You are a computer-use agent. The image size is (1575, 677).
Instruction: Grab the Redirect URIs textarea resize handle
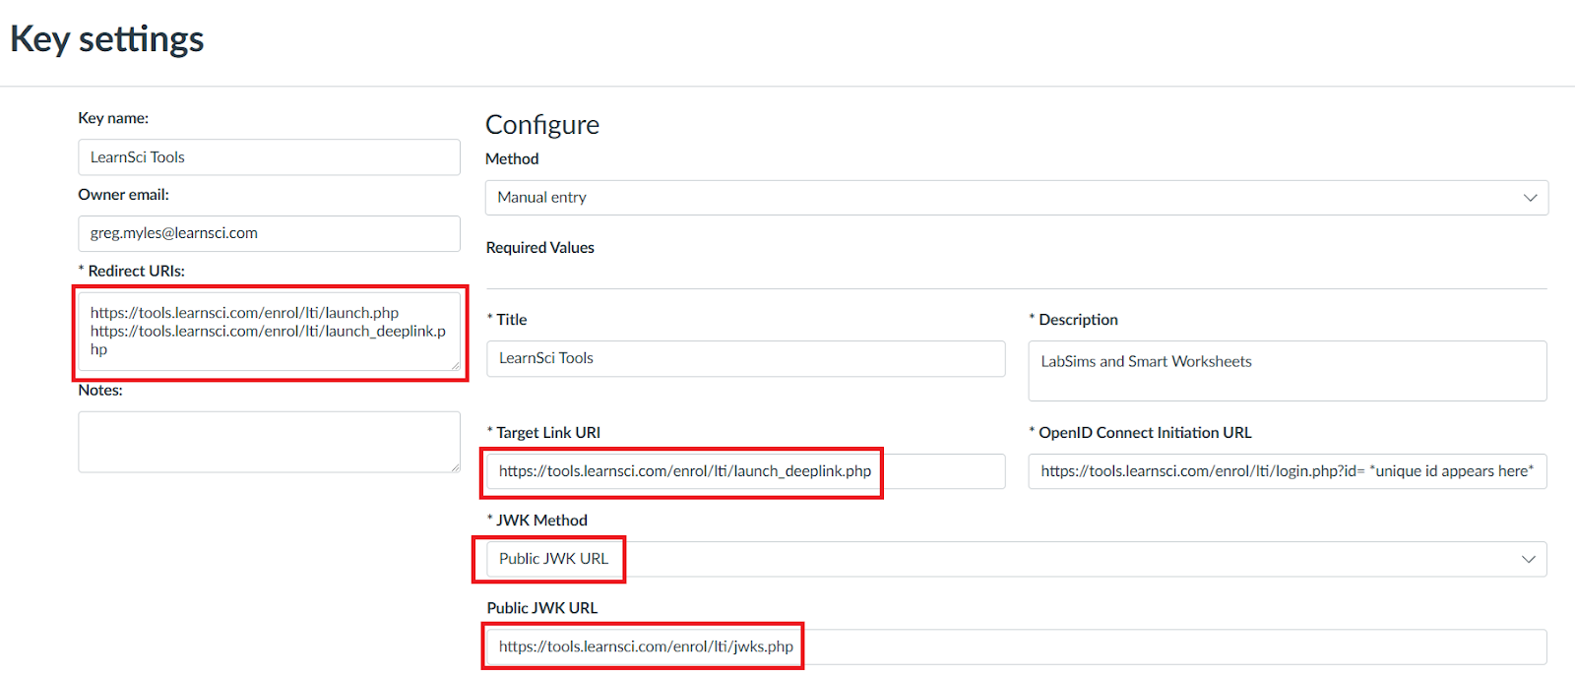pyautogui.click(x=455, y=366)
